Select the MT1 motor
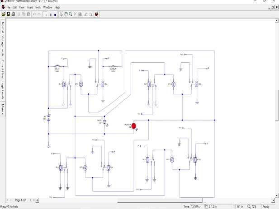Viewport: 279px width, 209px height. [x=81, y=84]
